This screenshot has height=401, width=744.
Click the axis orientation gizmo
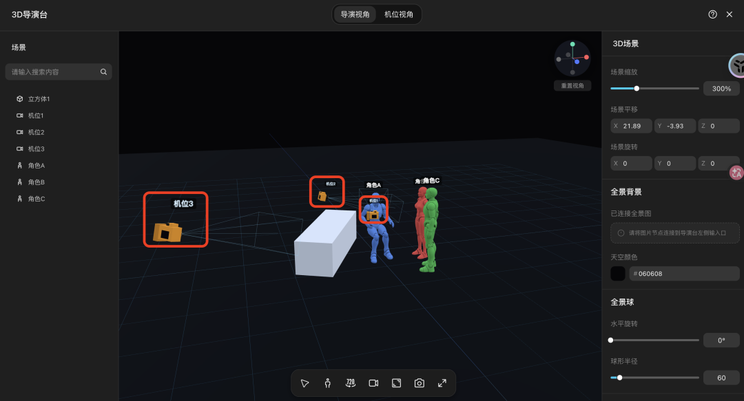[x=572, y=58]
